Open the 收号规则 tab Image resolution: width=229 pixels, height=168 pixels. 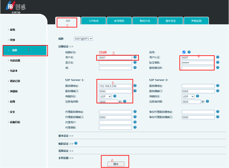click(x=119, y=21)
